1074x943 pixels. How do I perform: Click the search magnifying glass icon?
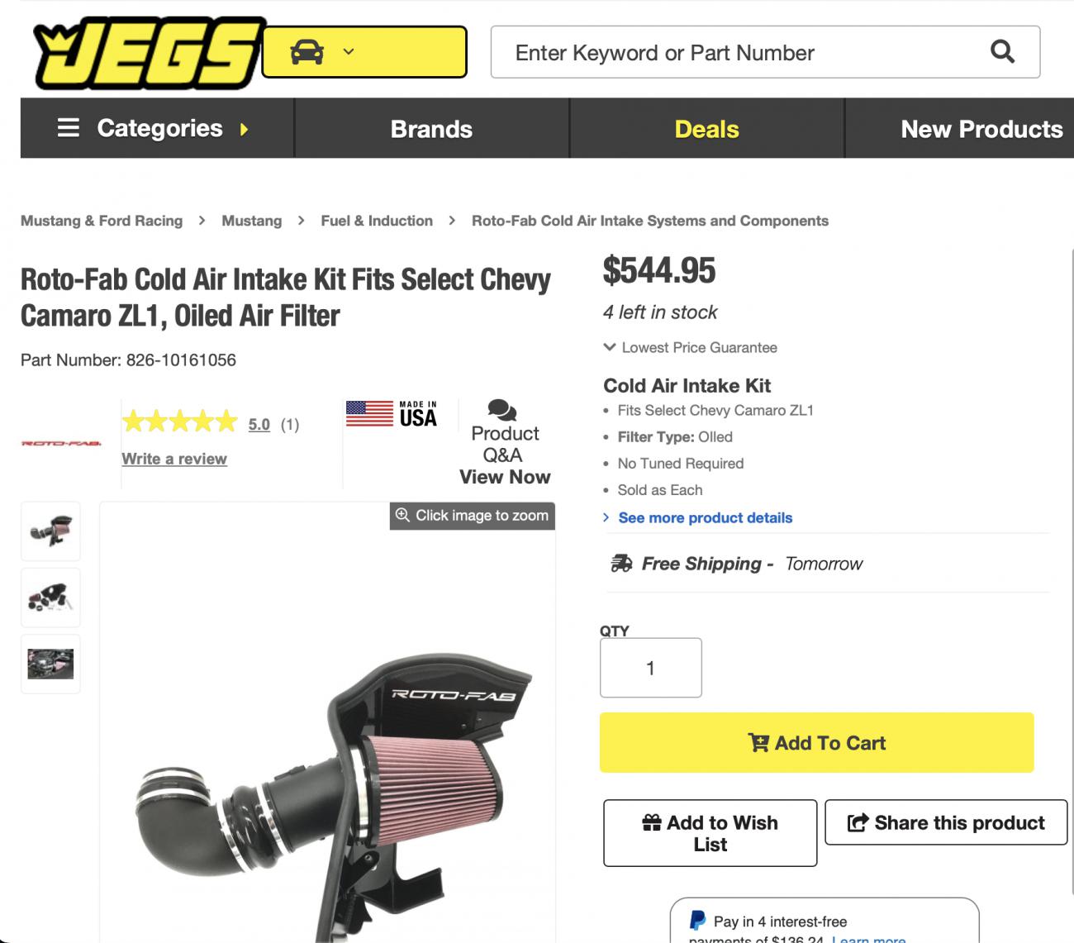pyautogui.click(x=1002, y=52)
